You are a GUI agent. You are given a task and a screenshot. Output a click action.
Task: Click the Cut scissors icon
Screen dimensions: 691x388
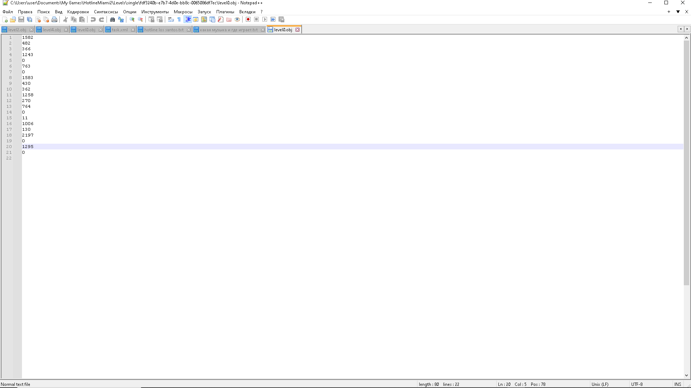pyautogui.click(x=66, y=19)
